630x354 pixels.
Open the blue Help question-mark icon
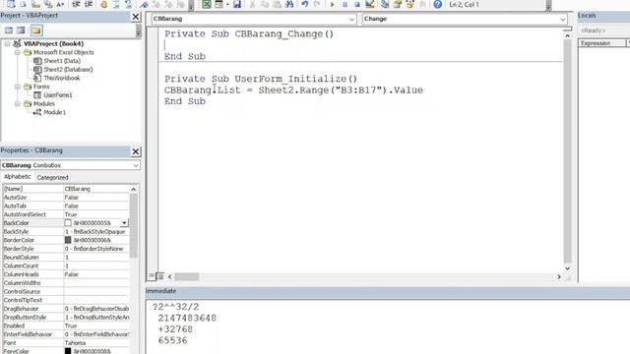coord(437,4)
